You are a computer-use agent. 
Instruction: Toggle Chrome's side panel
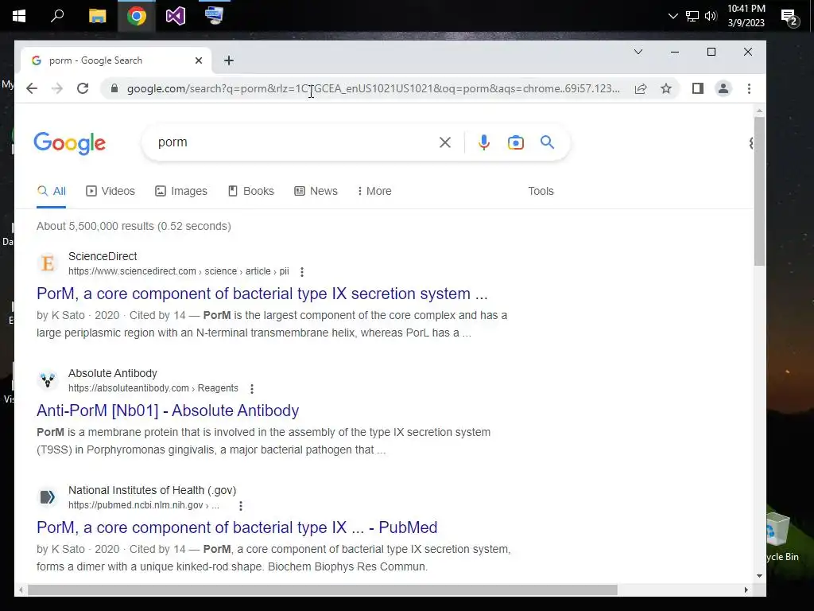tap(698, 88)
